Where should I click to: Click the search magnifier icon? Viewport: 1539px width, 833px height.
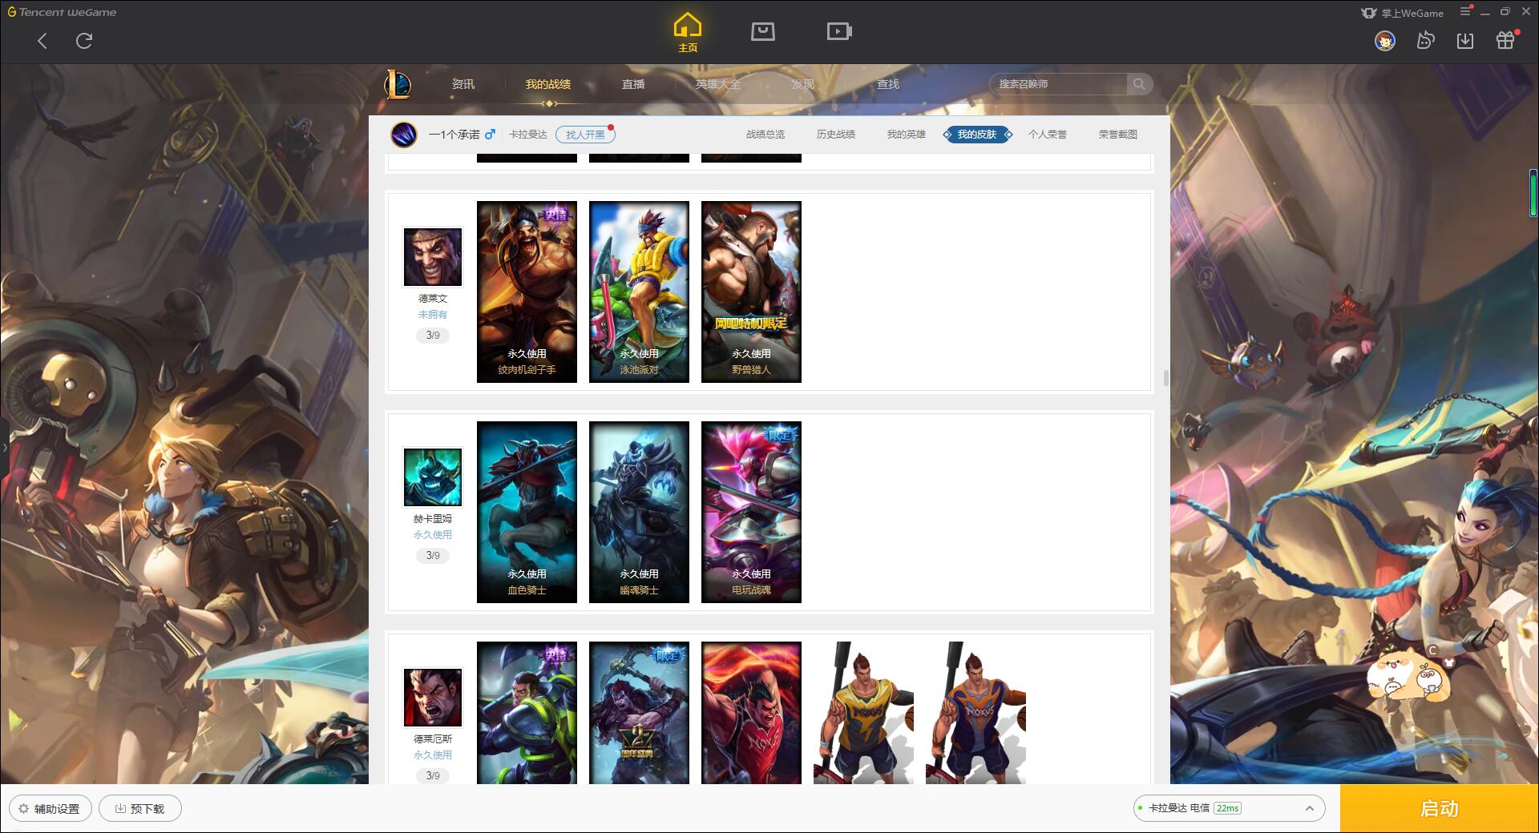1139,84
